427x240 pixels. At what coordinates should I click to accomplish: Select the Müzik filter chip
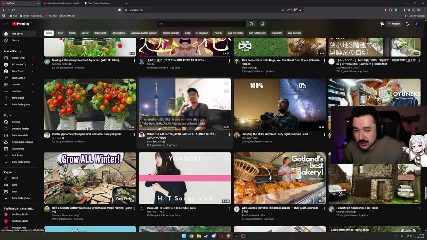(x=72, y=33)
